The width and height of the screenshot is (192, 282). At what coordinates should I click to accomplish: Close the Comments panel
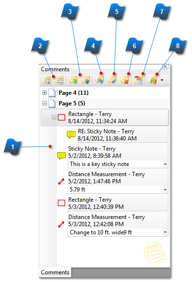click(165, 67)
